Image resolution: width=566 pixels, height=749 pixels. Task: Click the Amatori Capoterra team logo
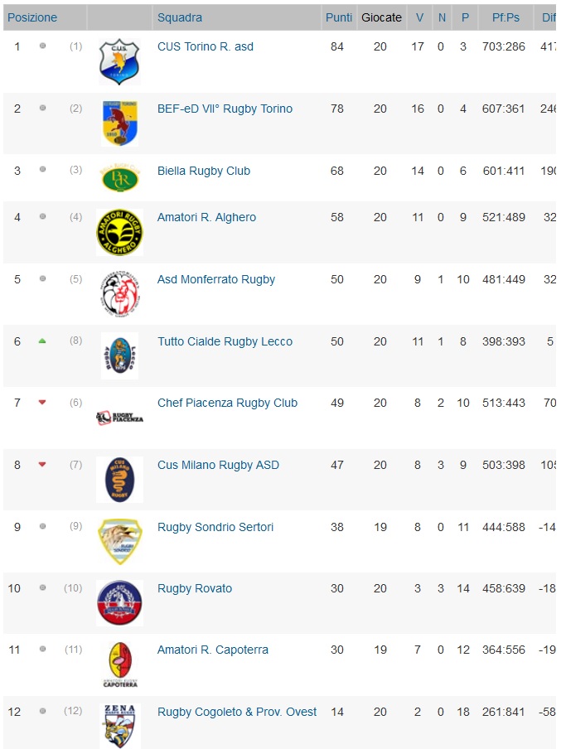click(119, 664)
